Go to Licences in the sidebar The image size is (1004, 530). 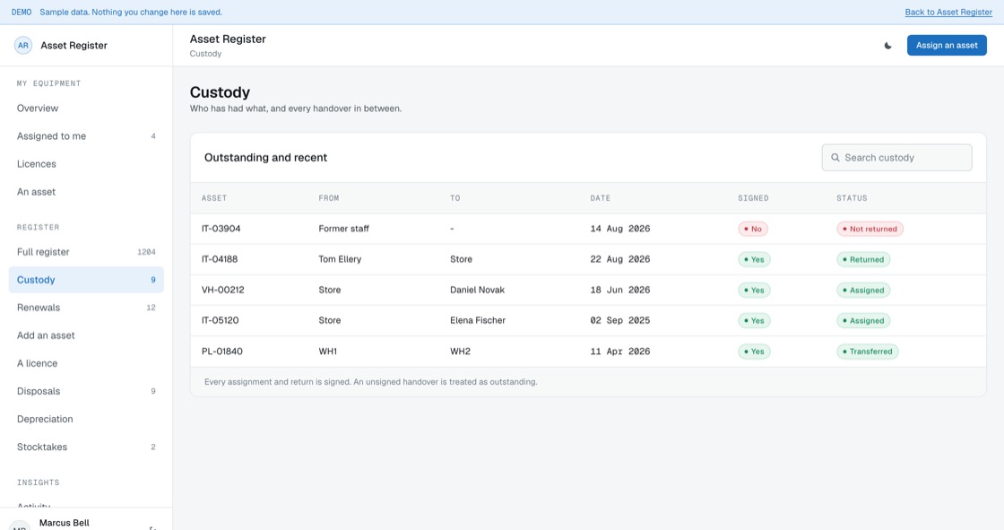point(86,164)
